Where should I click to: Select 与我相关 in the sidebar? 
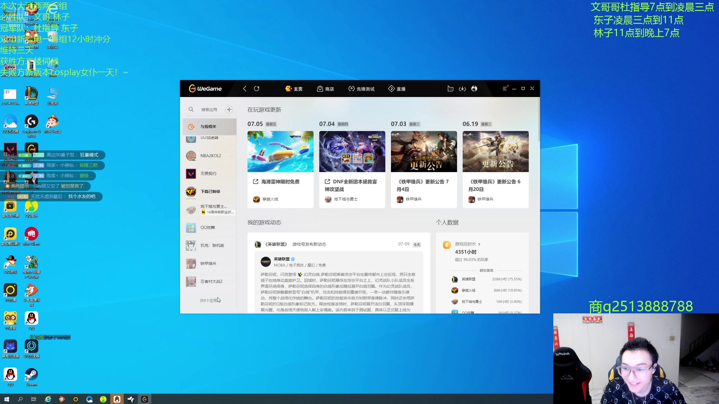(210, 127)
